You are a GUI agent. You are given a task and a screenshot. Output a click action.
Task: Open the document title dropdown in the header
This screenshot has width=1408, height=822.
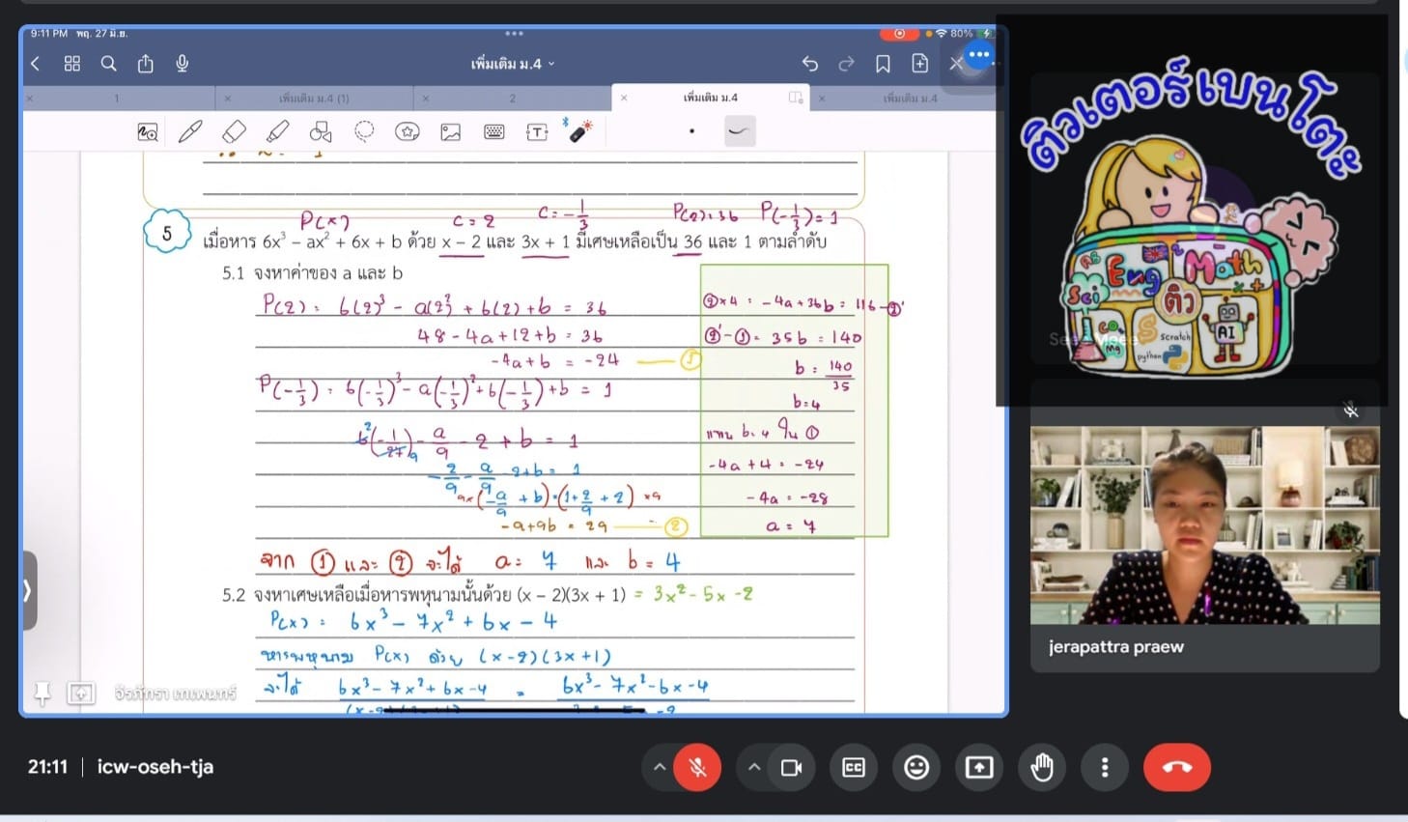point(513,64)
